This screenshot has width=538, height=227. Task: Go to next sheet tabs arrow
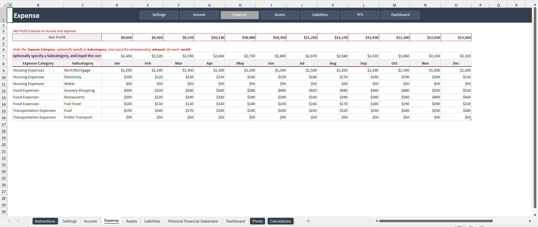tap(18, 221)
